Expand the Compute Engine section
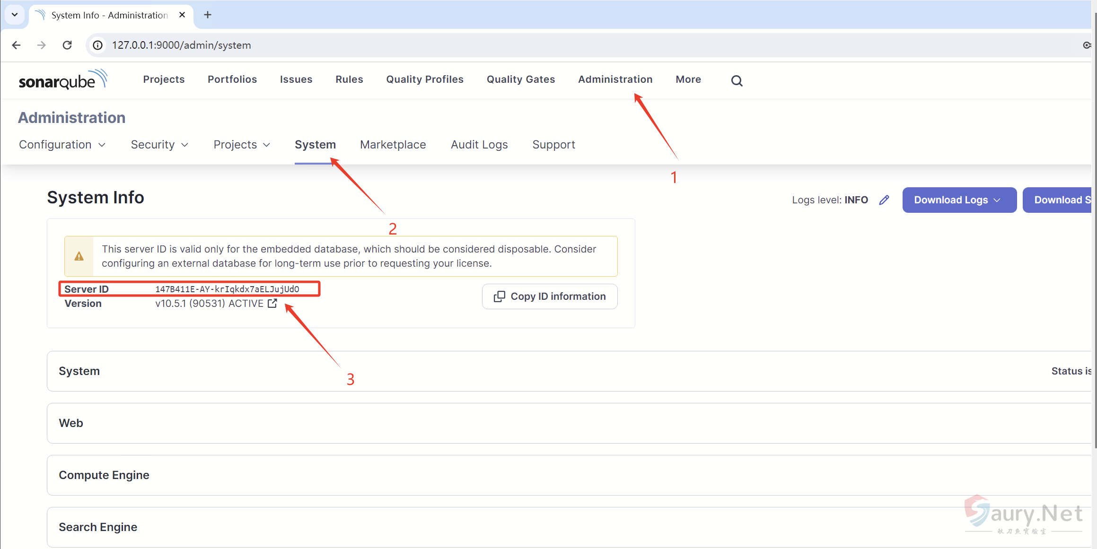 [x=104, y=475]
